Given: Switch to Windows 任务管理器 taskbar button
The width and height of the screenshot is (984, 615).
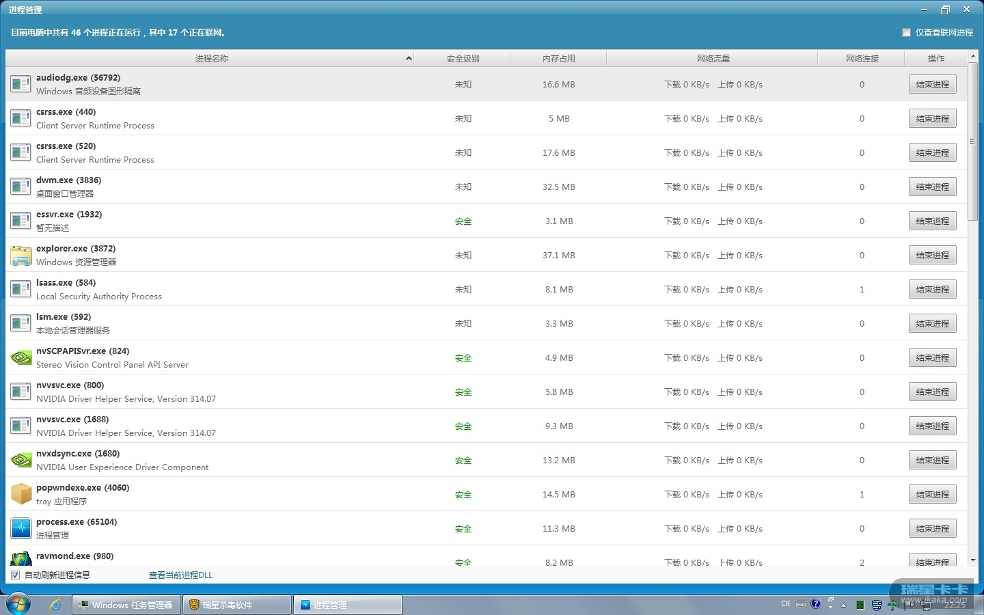Looking at the screenshot, I should coord(126,605).
